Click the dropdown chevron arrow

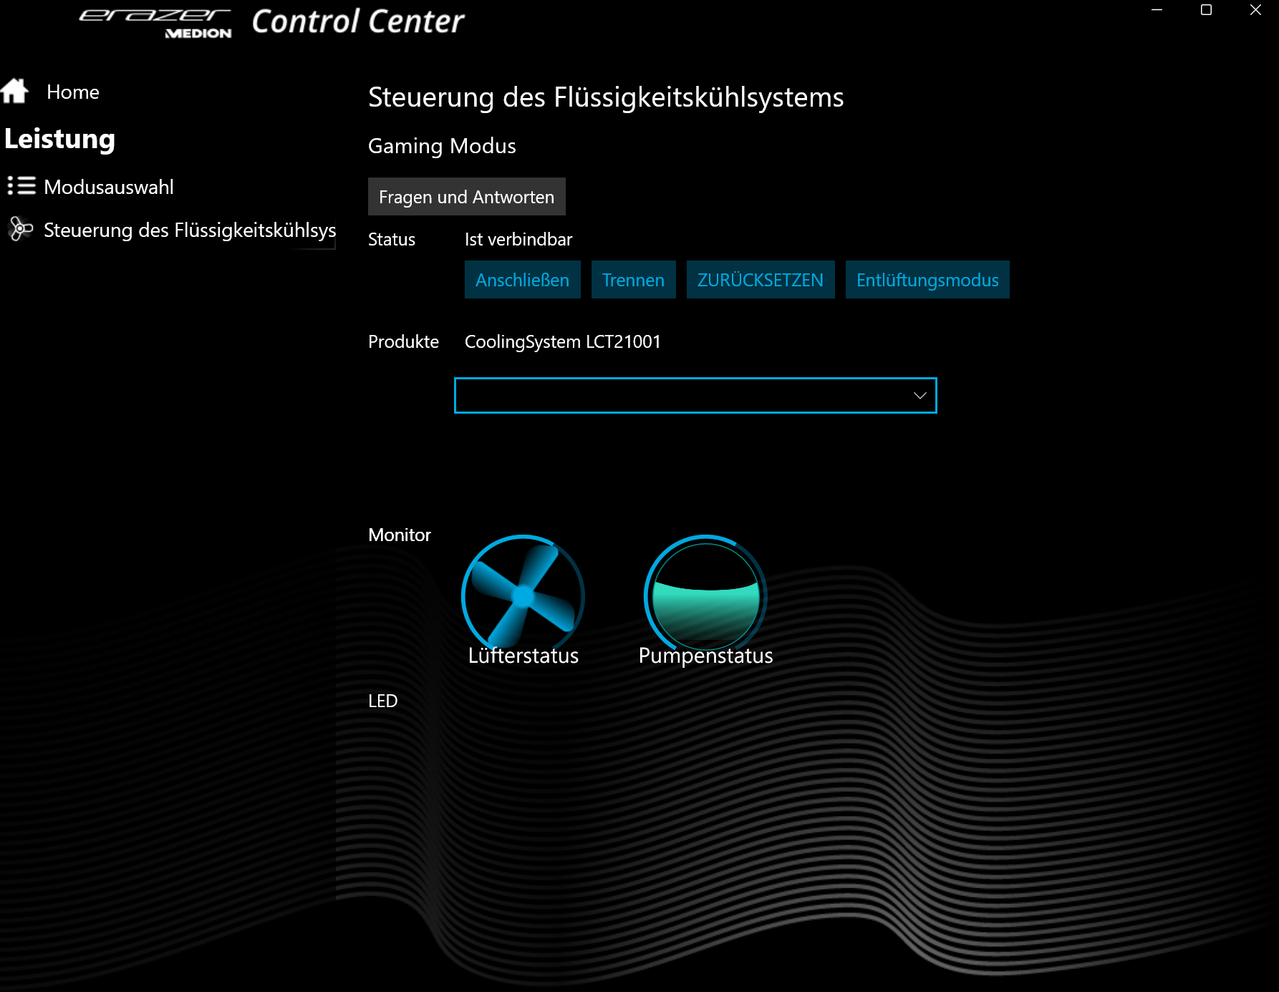(919, 395)
